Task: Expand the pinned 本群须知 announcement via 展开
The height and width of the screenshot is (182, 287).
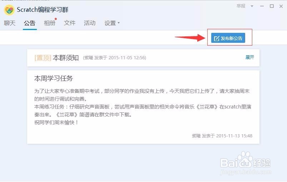Action: (250, 57)
